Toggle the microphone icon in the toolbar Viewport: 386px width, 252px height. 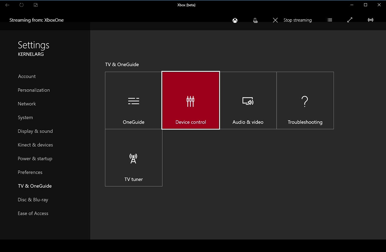click(255, 20)
